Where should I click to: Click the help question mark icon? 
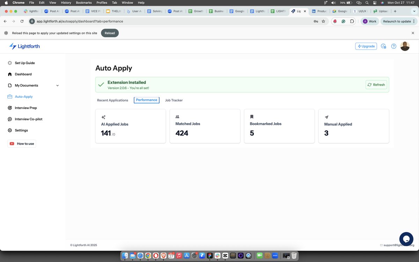(394, 46)
